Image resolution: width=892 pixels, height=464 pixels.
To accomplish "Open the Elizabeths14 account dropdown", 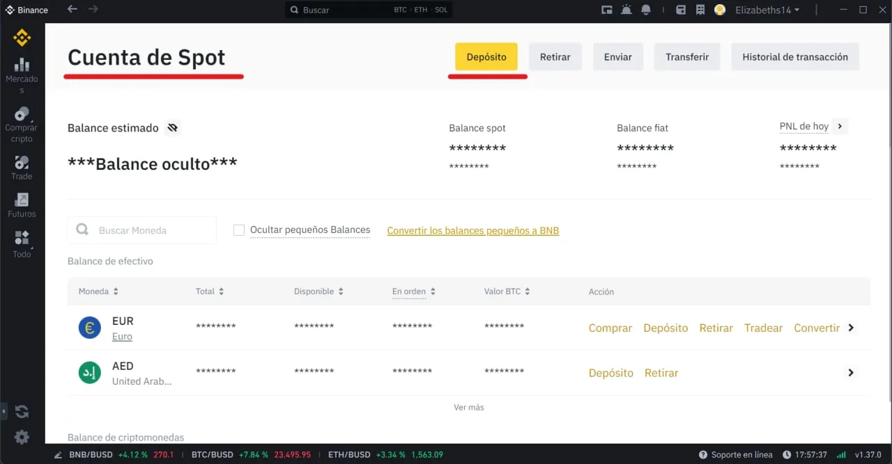I will (767, 10).
